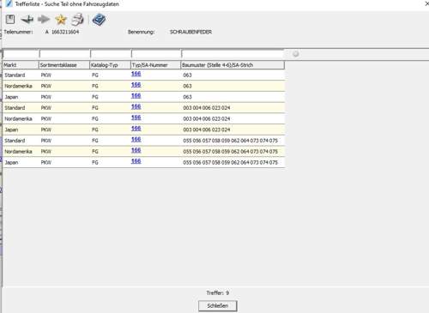The image size is (429, 313).
Task: Click the round button beside the filter fields
Action: 296,54
